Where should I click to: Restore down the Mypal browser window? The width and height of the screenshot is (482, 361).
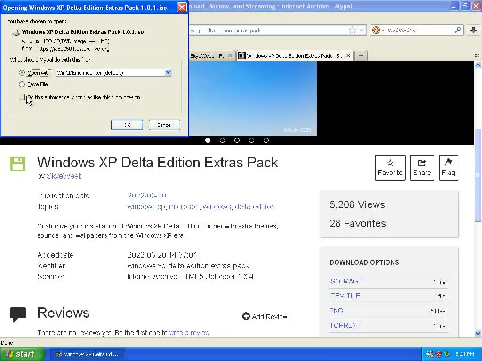tap(465, 6)
